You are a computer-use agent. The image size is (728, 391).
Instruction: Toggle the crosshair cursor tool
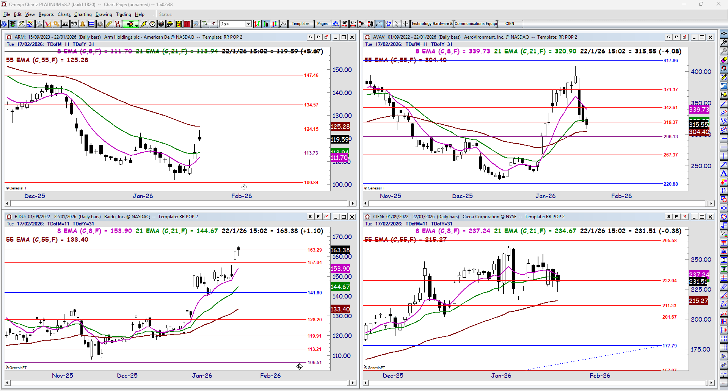pyautogui.click(x=405, y=24)
